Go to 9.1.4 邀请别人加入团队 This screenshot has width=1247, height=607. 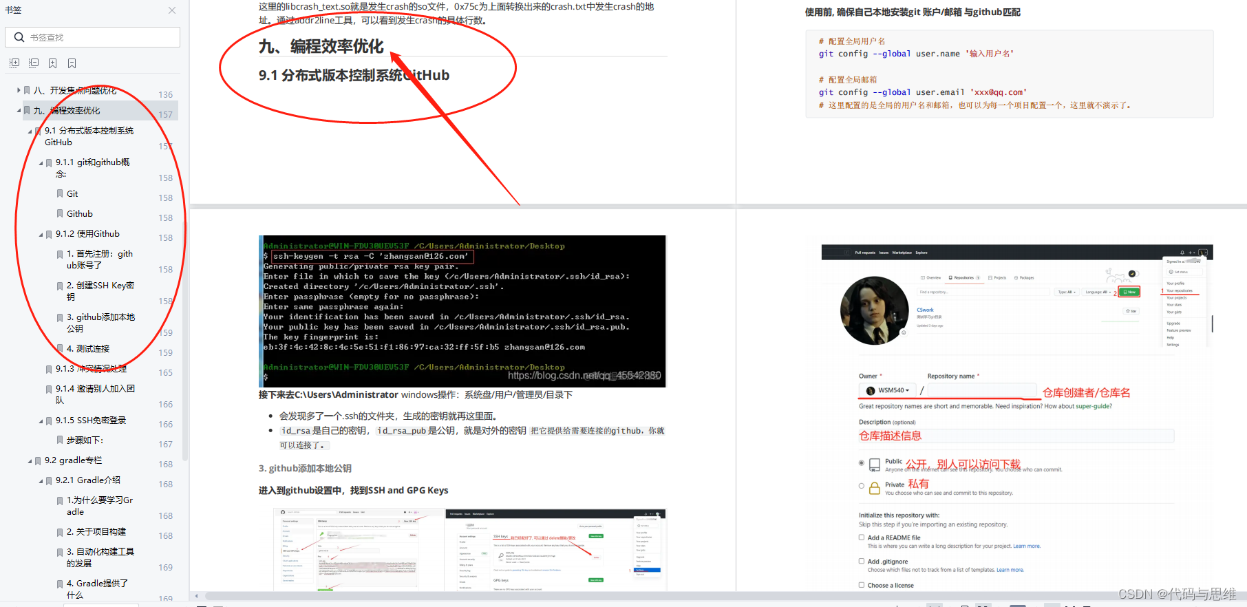point(95,394)
